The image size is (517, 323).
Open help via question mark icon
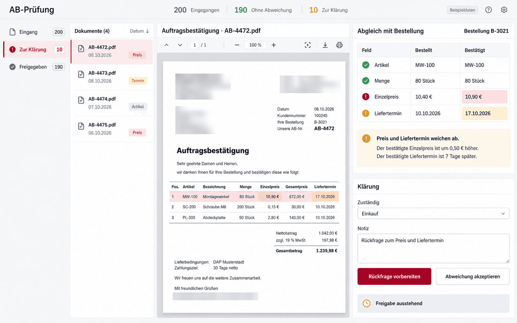click(488, 10)
